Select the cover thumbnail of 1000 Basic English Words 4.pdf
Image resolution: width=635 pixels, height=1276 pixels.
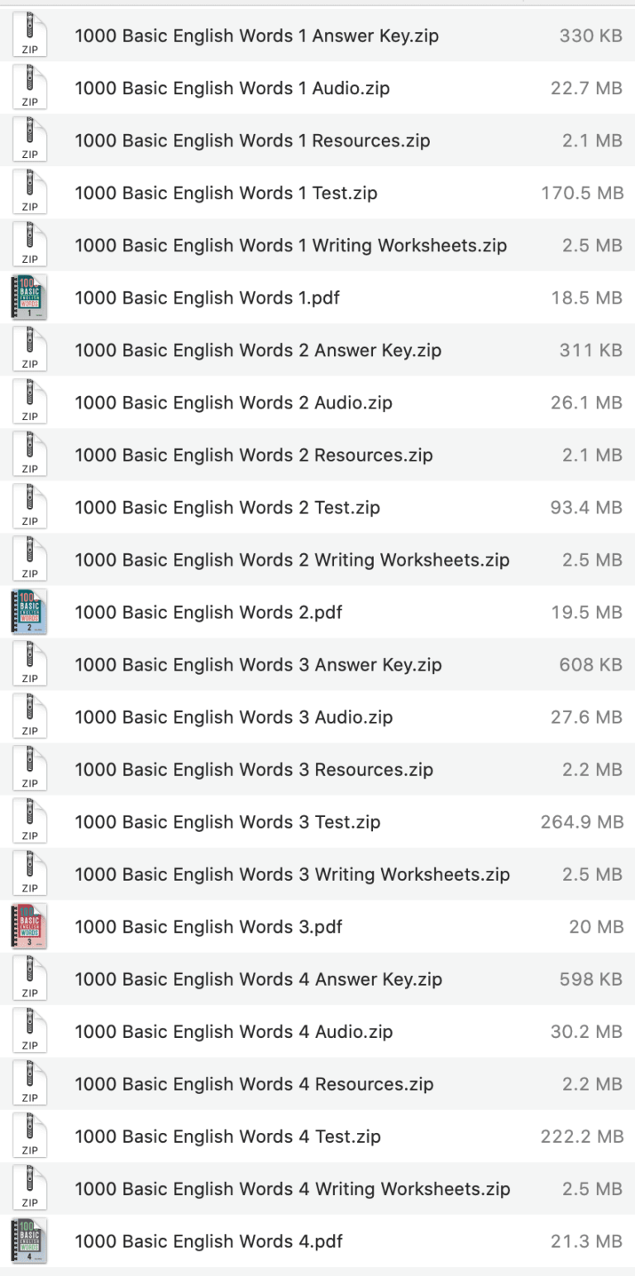tap(31, 1241)
